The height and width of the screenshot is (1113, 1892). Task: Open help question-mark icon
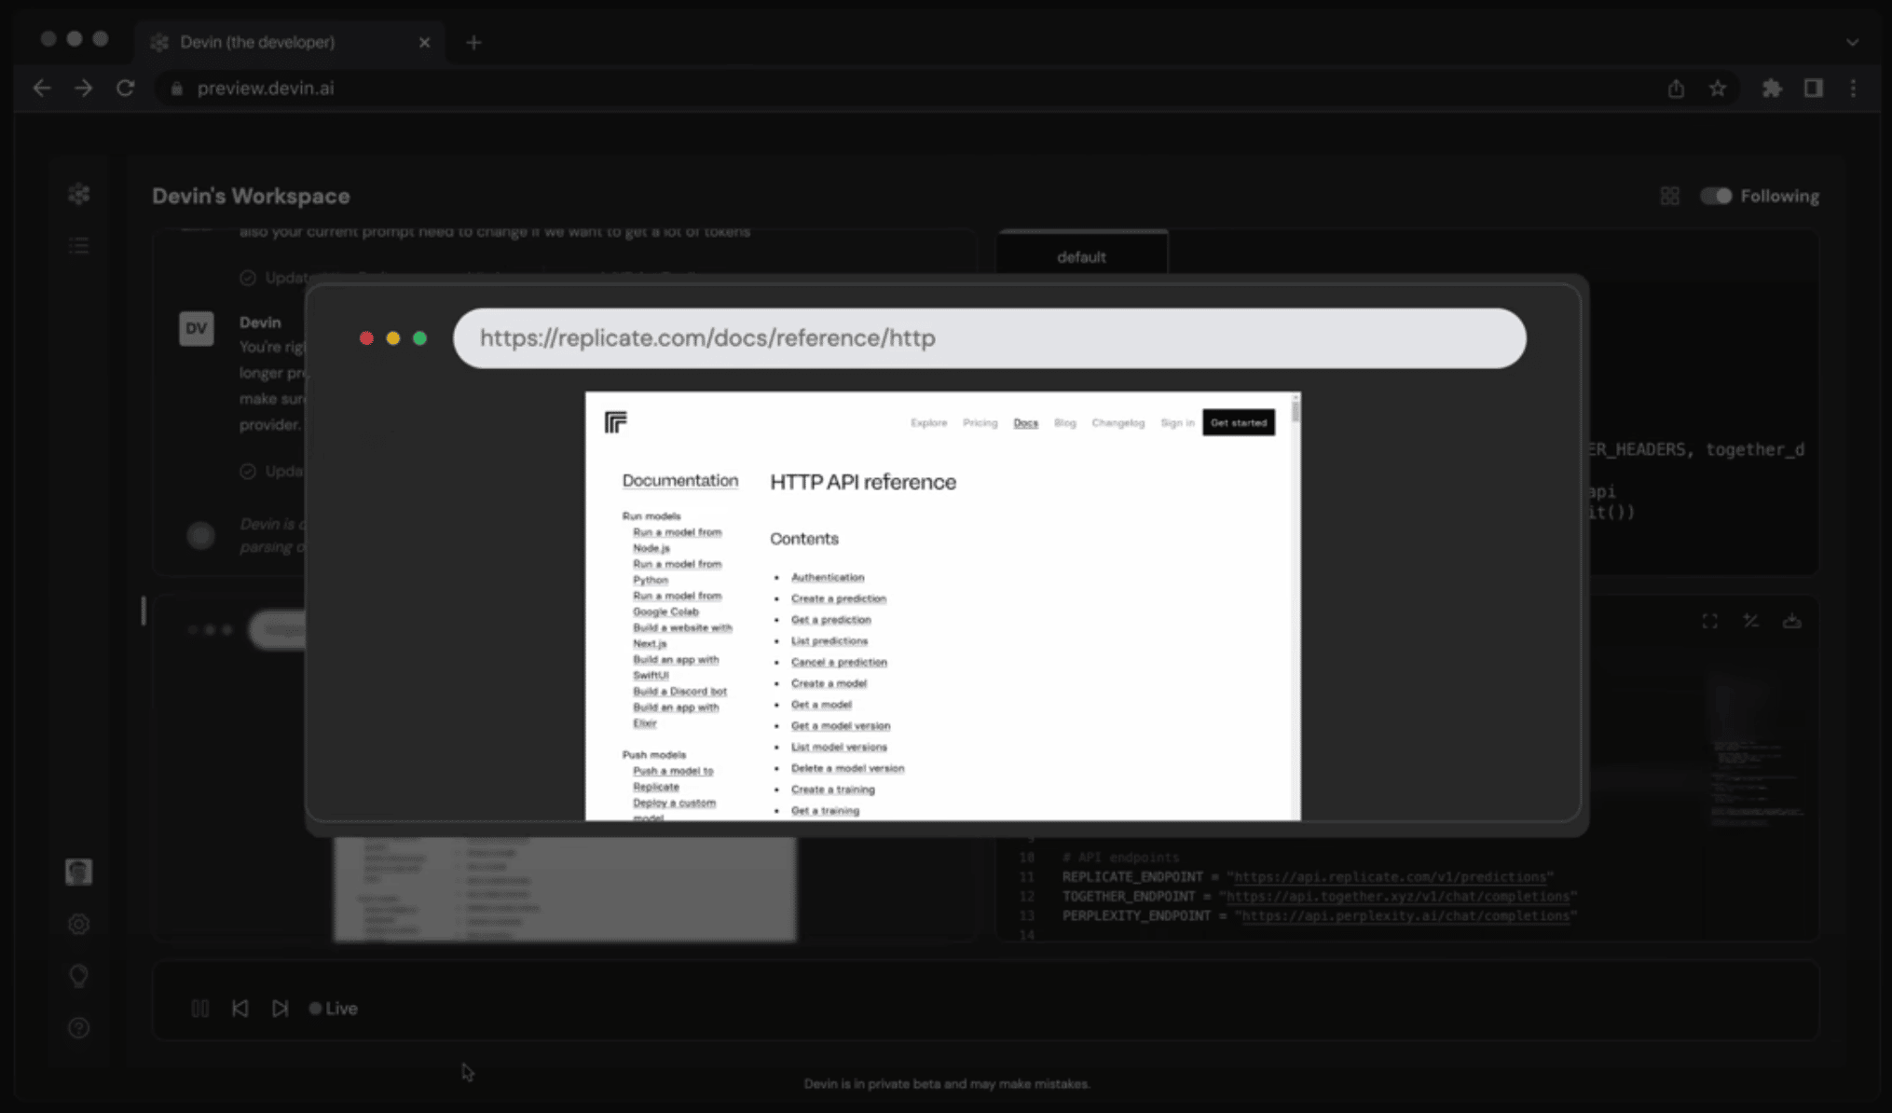pos(79,1028)
